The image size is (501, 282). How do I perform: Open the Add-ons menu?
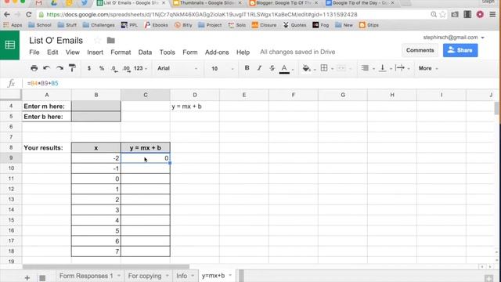[217, 52]
